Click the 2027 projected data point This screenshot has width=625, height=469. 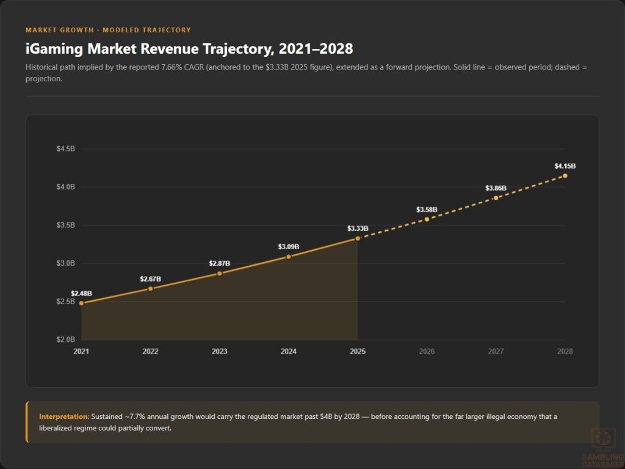(x=496, y=198)
